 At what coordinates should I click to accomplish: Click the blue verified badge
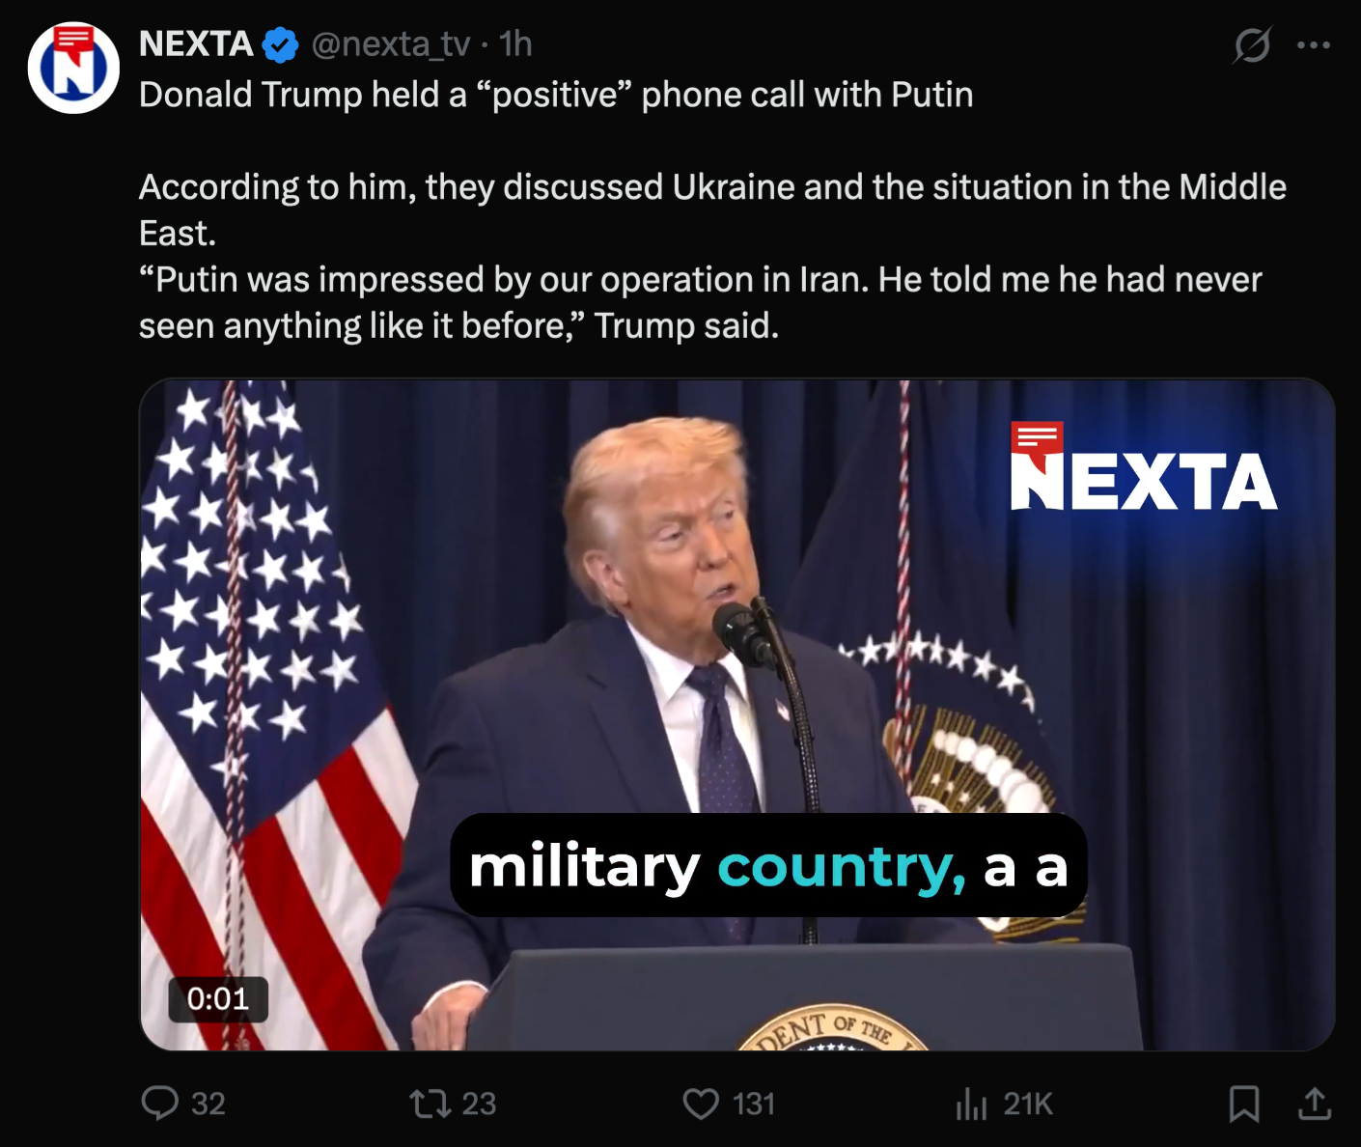point(280,44)
